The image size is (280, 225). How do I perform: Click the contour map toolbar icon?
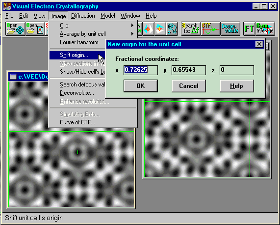point(172,29)
